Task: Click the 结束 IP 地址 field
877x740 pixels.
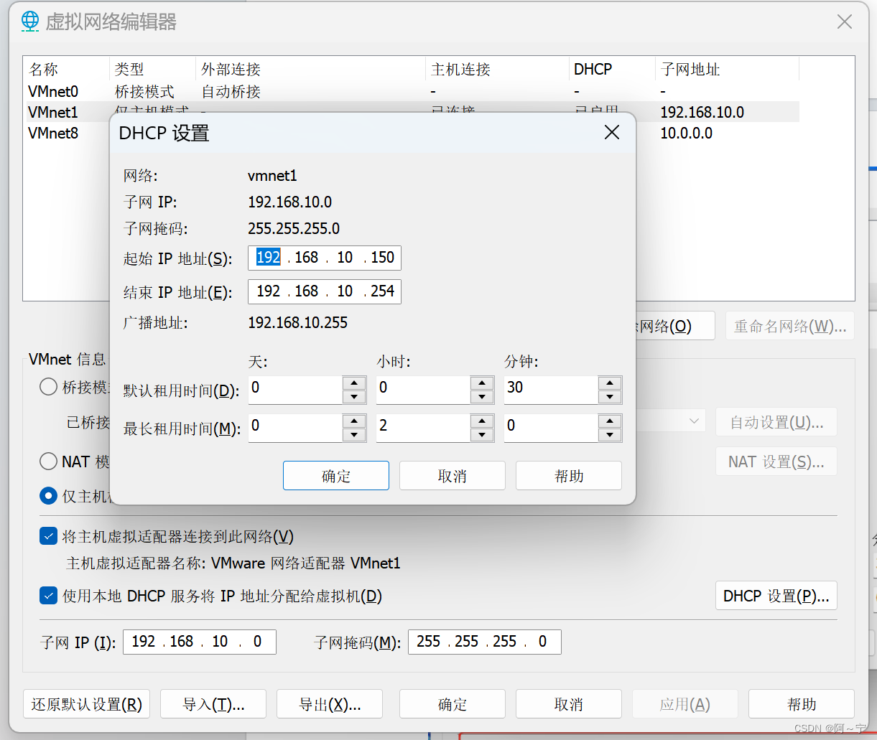Action: (x=325, y=291)
